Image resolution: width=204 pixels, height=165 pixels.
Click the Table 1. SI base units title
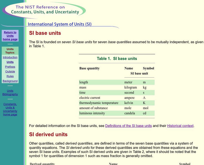[x=117, y=59]
